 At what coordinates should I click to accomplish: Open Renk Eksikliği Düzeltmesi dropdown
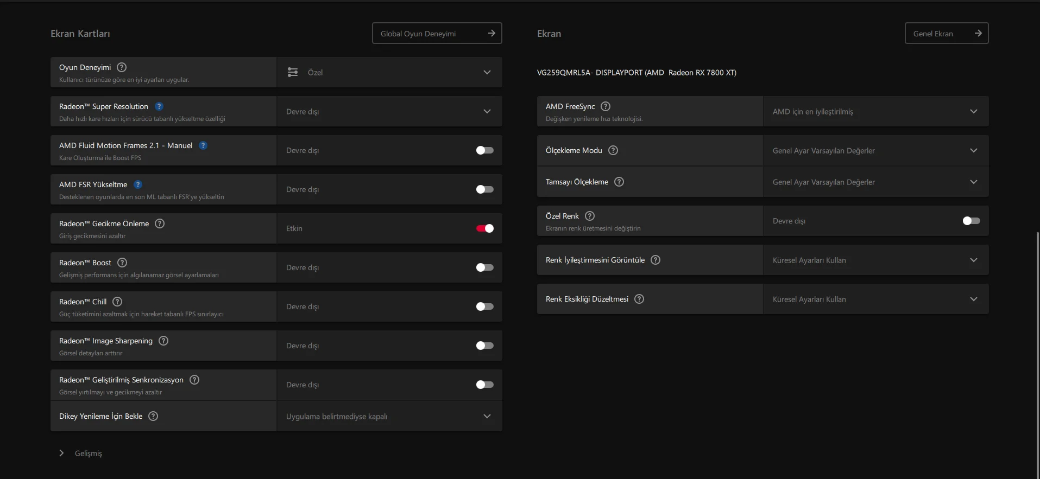pyautogui.click(x=876, y=299)
